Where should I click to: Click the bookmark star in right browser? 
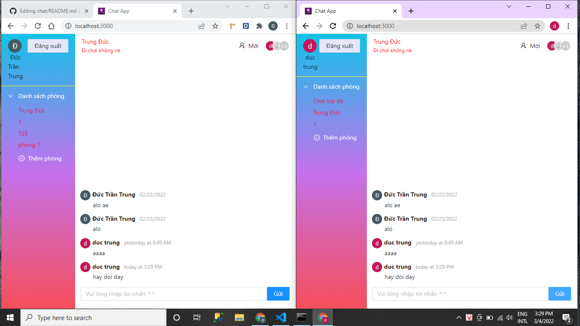[538, 26]
